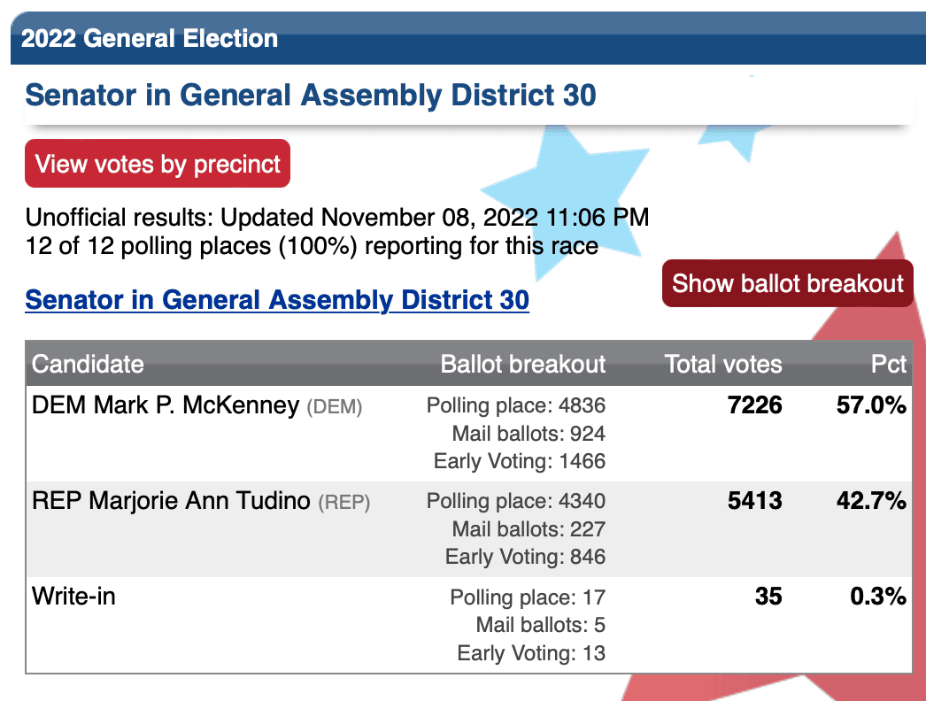Click the Unofficial results updated timestamp text
The width and height of the screenshot is (926, 701).
(x=337, y=218)
